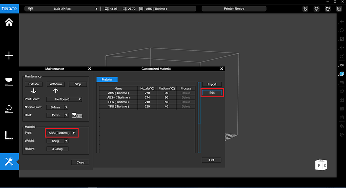This screenshot has height=188, width=346.
Task: Click the Edit button in Customized Material
Action: 212,93
